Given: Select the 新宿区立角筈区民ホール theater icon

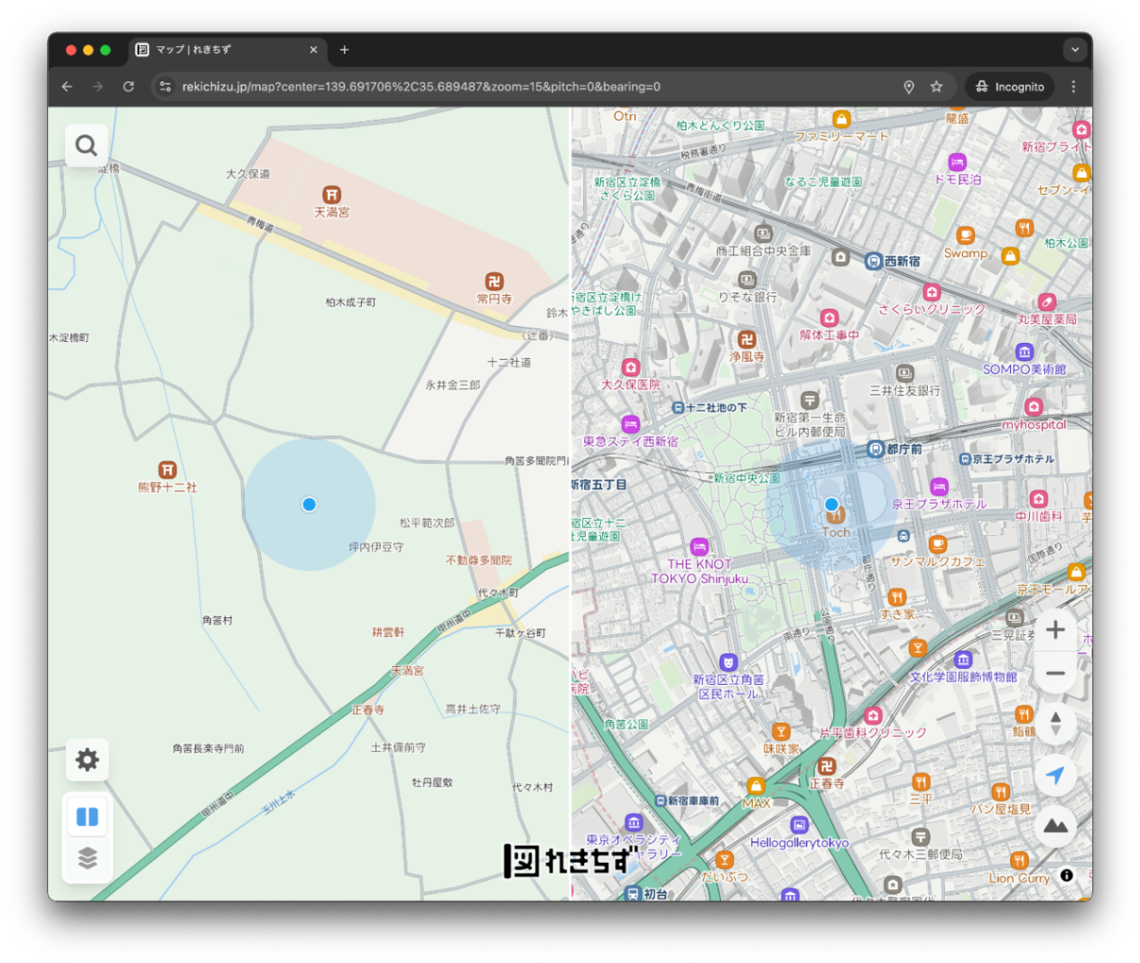Looking at the screenshot, I should [728, 663].
